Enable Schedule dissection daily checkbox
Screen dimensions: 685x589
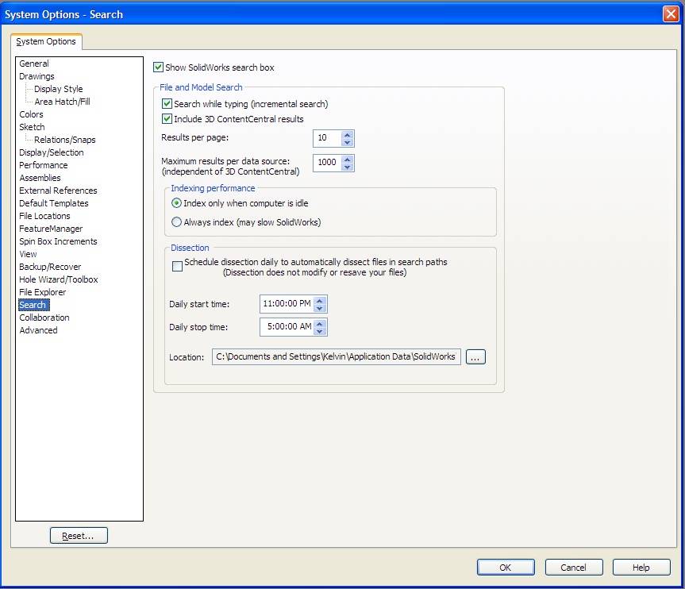pos(177,267)
